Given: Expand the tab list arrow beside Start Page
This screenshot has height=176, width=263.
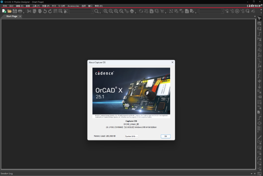Looking at the screenshot, I should click(x=255, y=16).
